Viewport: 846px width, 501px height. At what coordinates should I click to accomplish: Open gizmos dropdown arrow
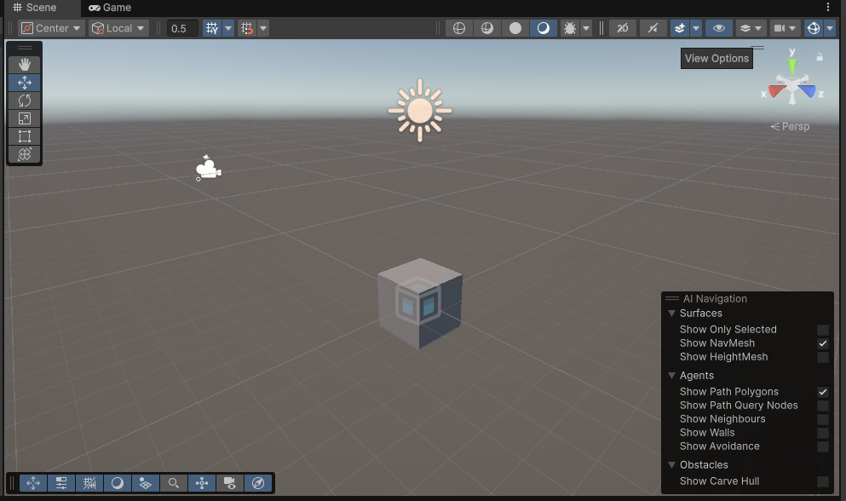pyautogui.click(x=830, y=28)
